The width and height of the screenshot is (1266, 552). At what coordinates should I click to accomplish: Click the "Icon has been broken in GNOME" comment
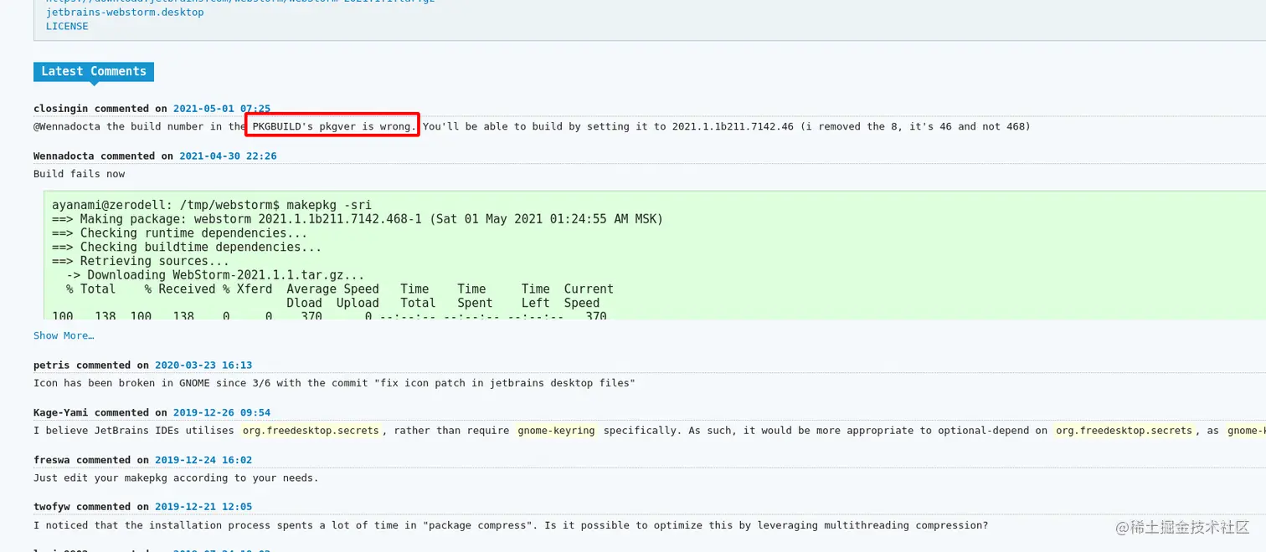pos(335,383)
